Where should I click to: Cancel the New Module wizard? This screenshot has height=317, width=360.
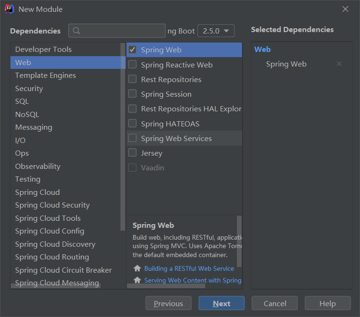[275, 303]
